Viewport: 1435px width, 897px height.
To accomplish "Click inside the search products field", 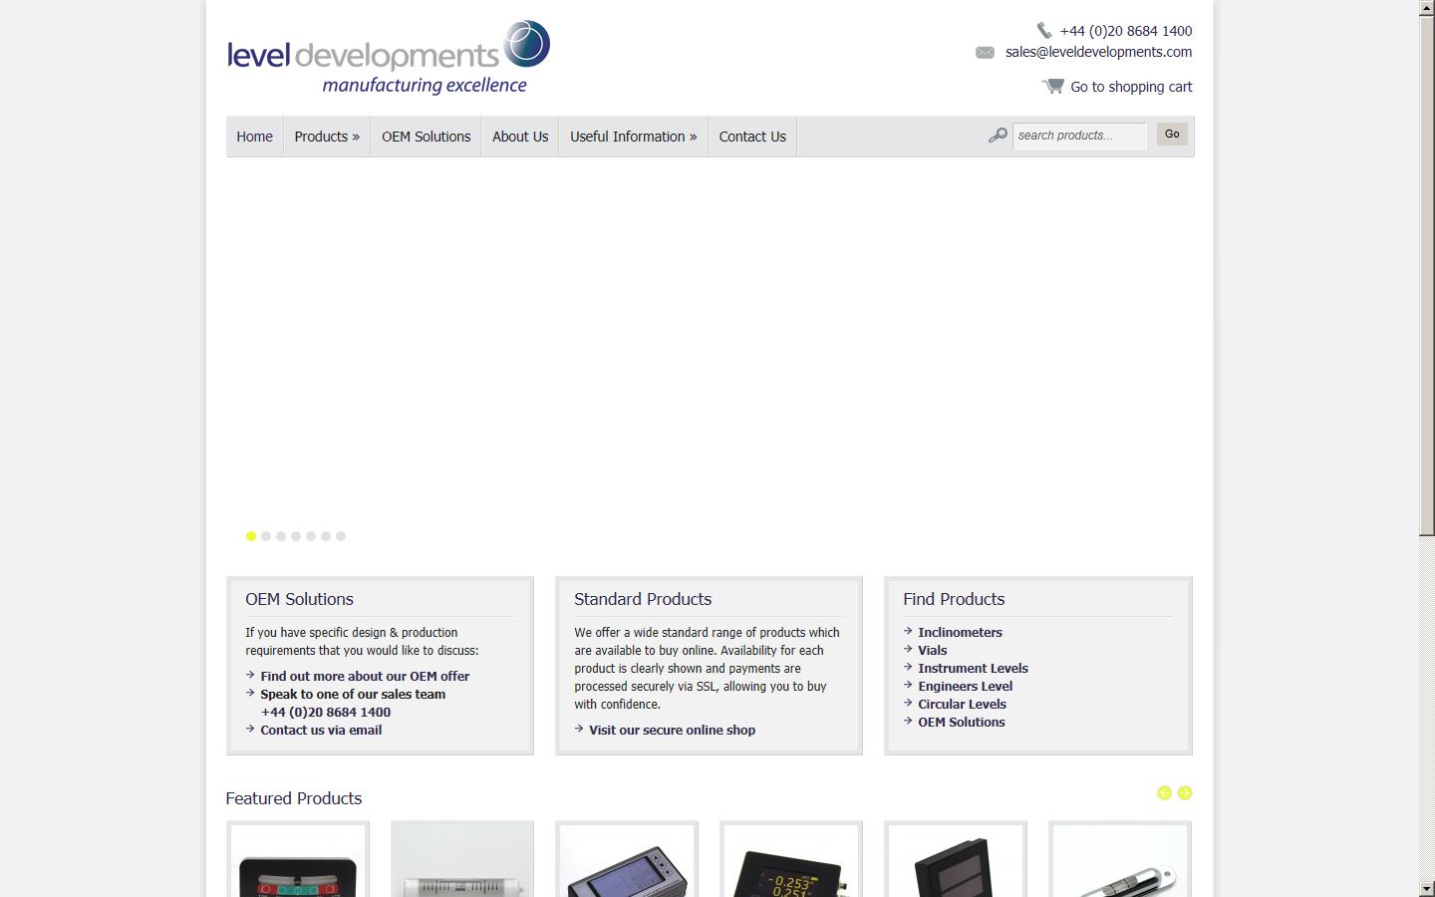I will (1079, 136).
